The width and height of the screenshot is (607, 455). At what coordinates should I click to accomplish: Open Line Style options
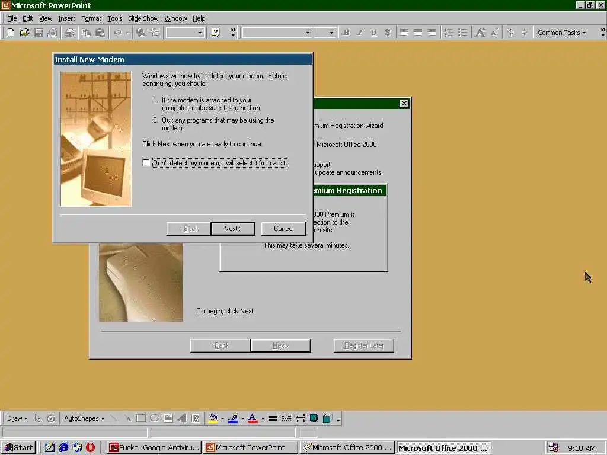point(273,418)
